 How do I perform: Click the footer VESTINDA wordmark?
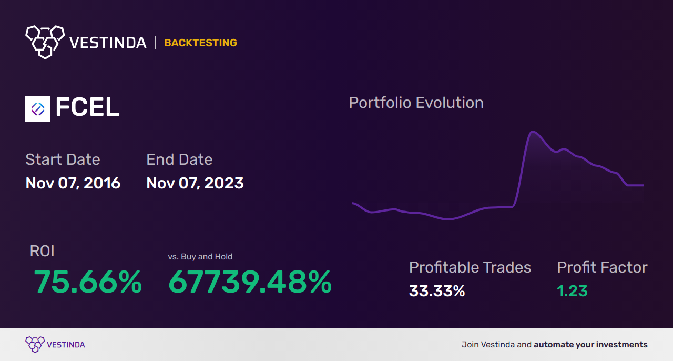(66, 345)
